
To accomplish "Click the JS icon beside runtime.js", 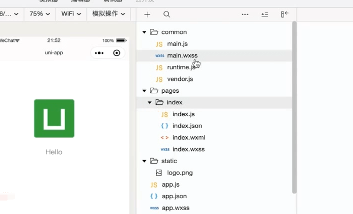I will 159,67.
